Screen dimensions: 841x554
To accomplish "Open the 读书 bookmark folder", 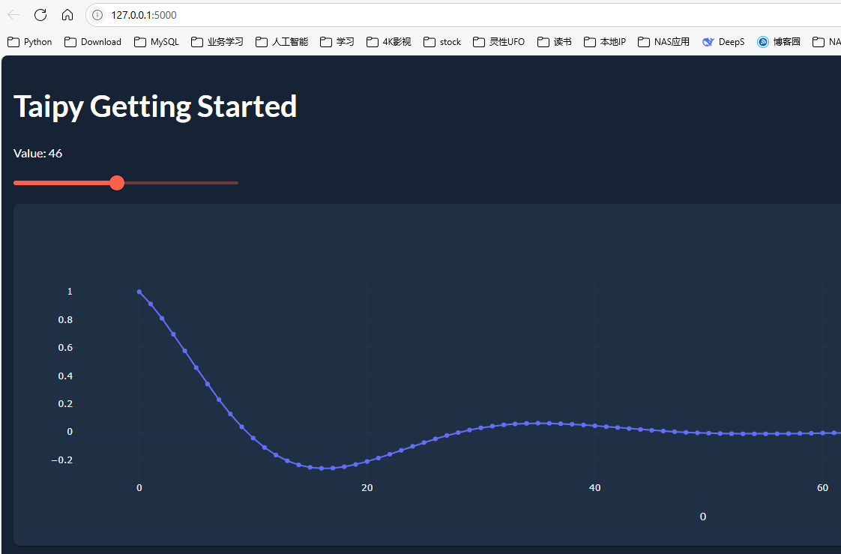I will pos(555,42).
